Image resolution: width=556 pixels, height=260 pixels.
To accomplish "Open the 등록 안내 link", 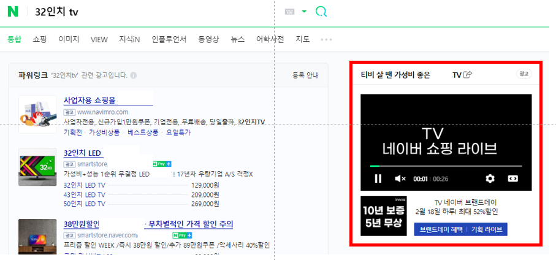I will click(x=305, y=75).
